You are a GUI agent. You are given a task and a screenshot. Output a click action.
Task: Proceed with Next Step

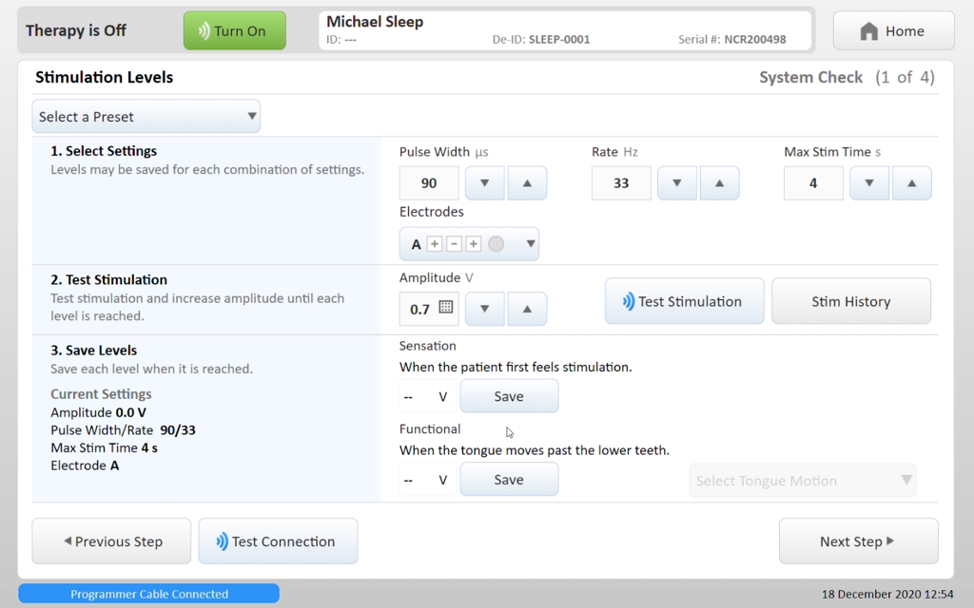859,541
